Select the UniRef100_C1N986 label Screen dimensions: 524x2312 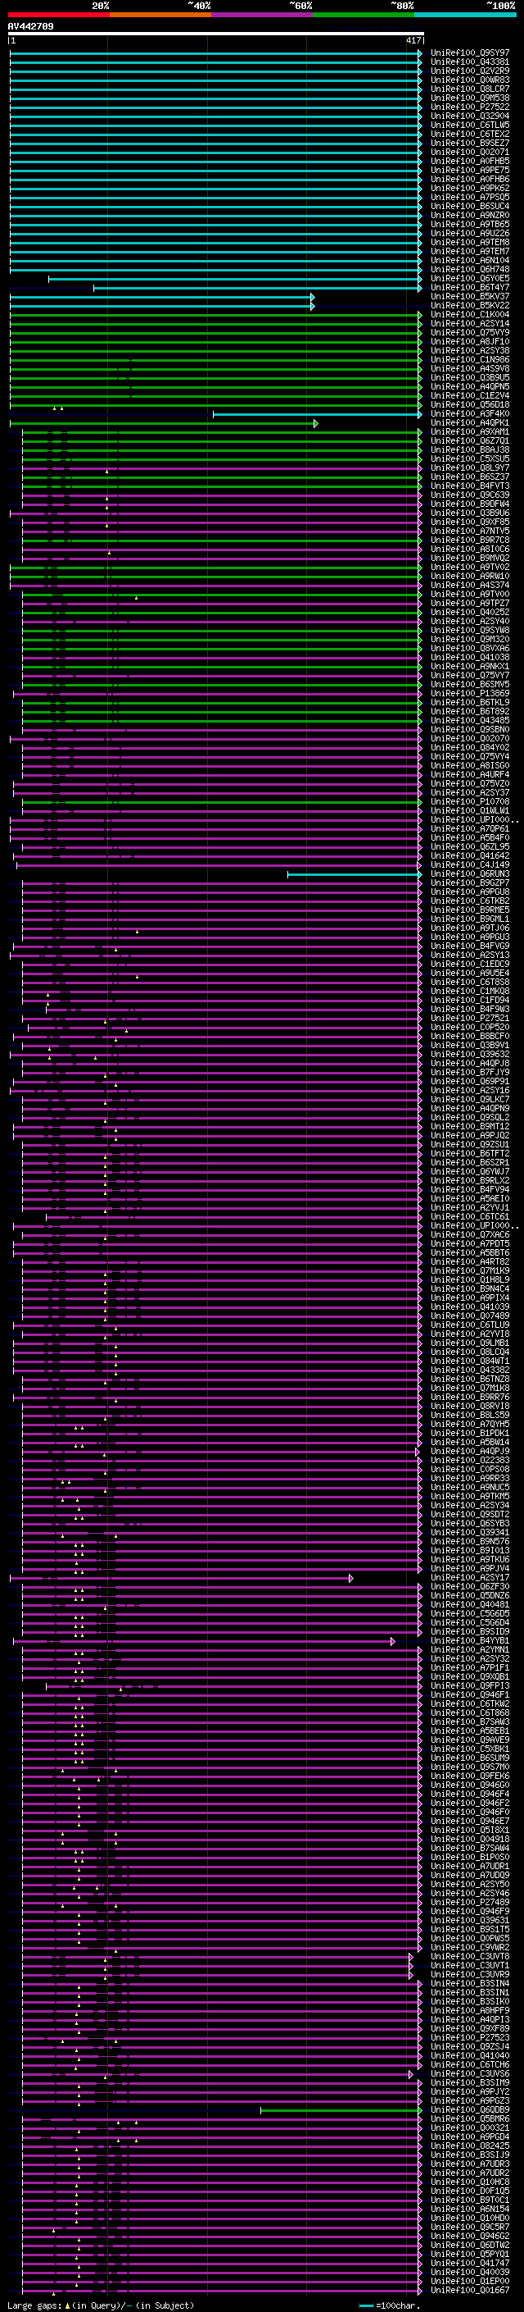pos(469,360)
